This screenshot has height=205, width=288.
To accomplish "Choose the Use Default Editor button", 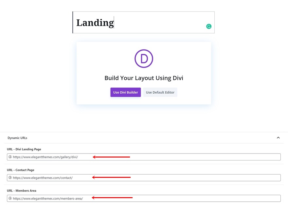I will tap(160, 92).
